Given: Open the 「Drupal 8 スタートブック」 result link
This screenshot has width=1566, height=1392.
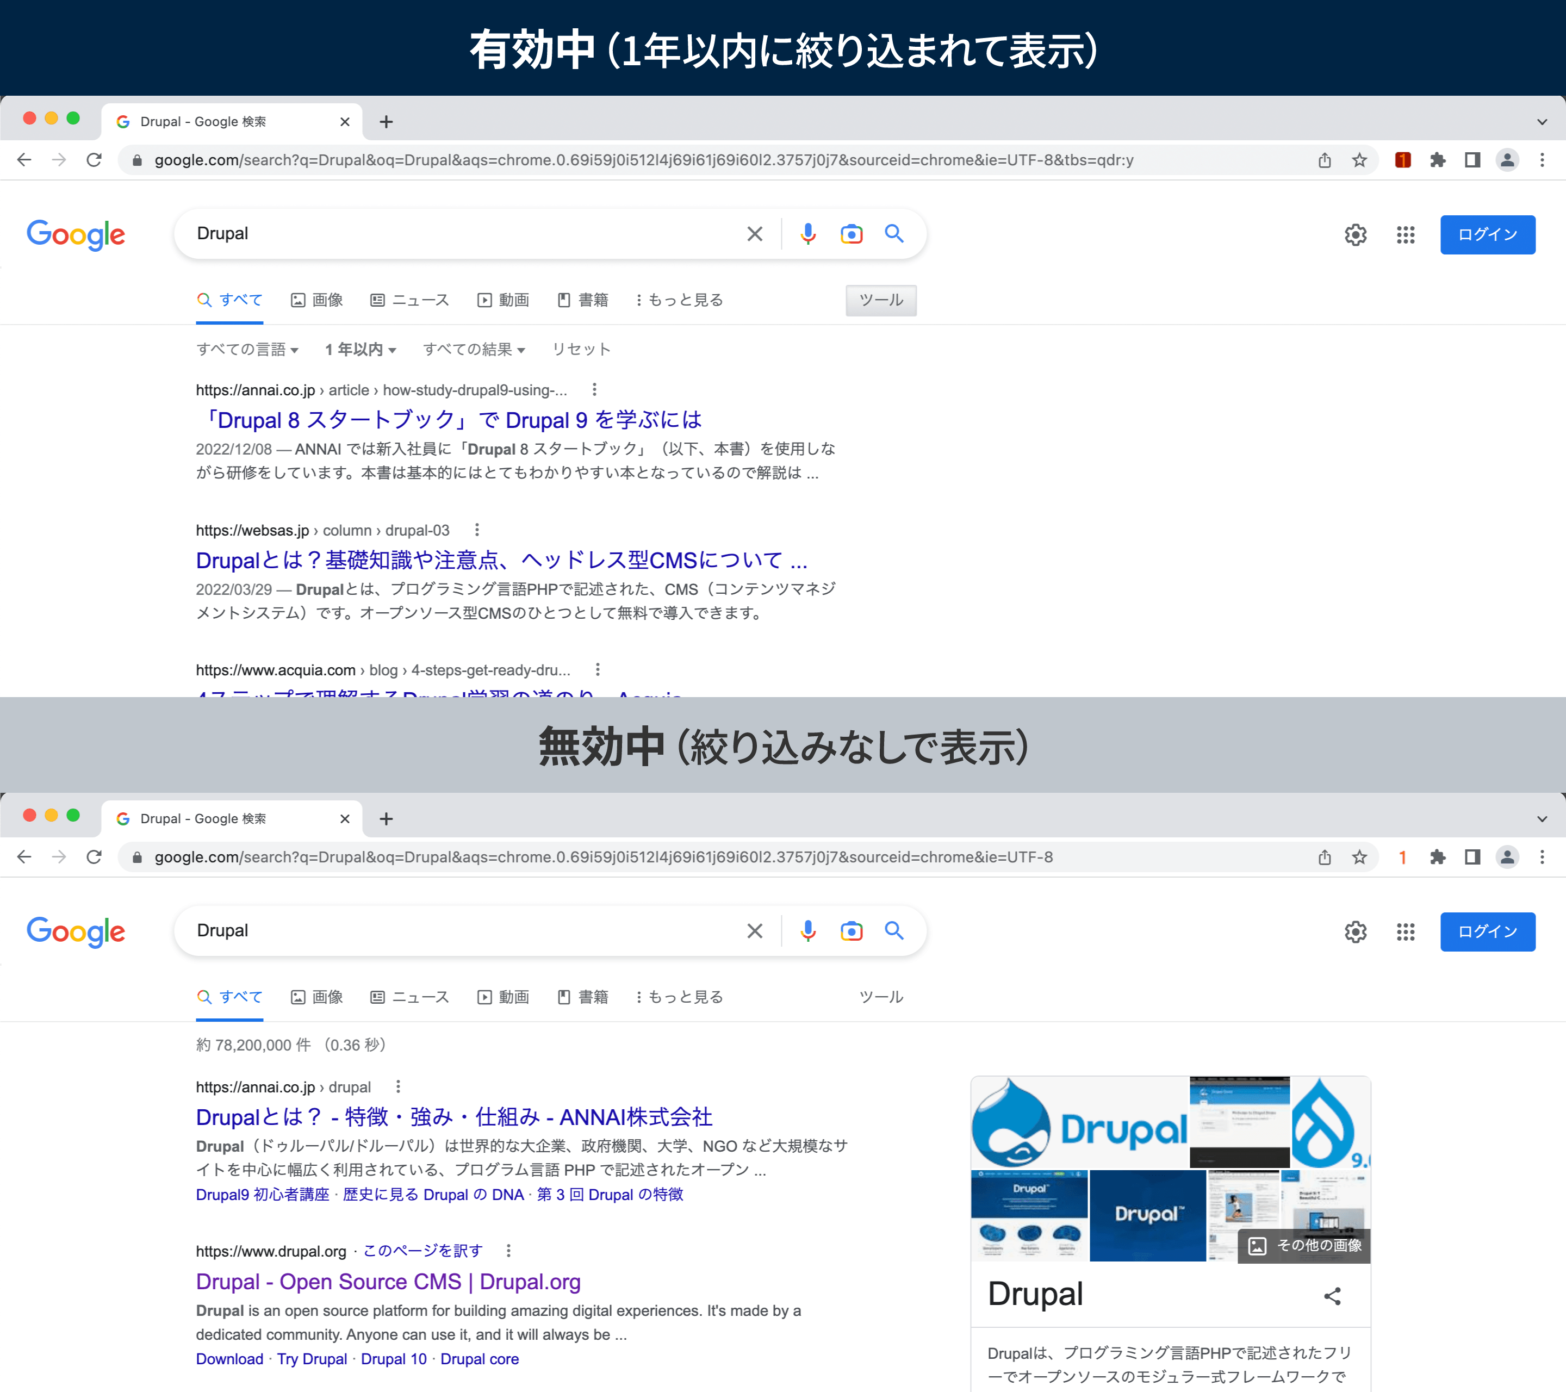Looking at the screenshot, I should coord(450,420).
